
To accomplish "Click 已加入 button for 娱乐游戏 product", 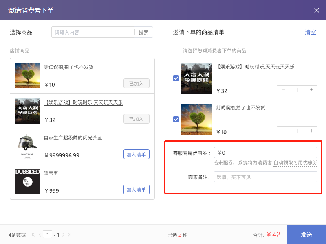I will tap(137, 119).
